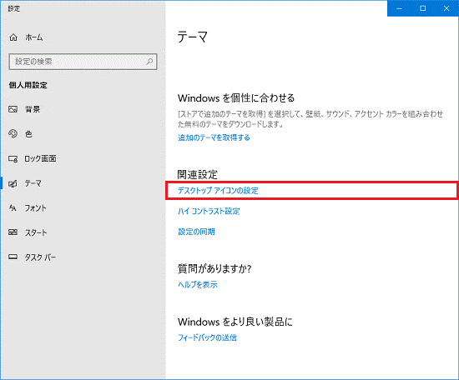Click フィードバックの送信 link
Screen dimensions: 459x380
[x=207, y=337]
